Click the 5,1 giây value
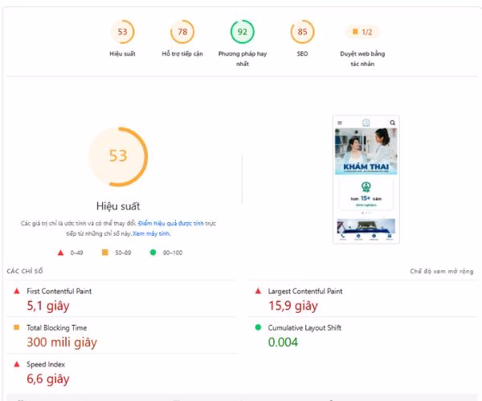Viewport: 482px width, 401px height. 48,306
